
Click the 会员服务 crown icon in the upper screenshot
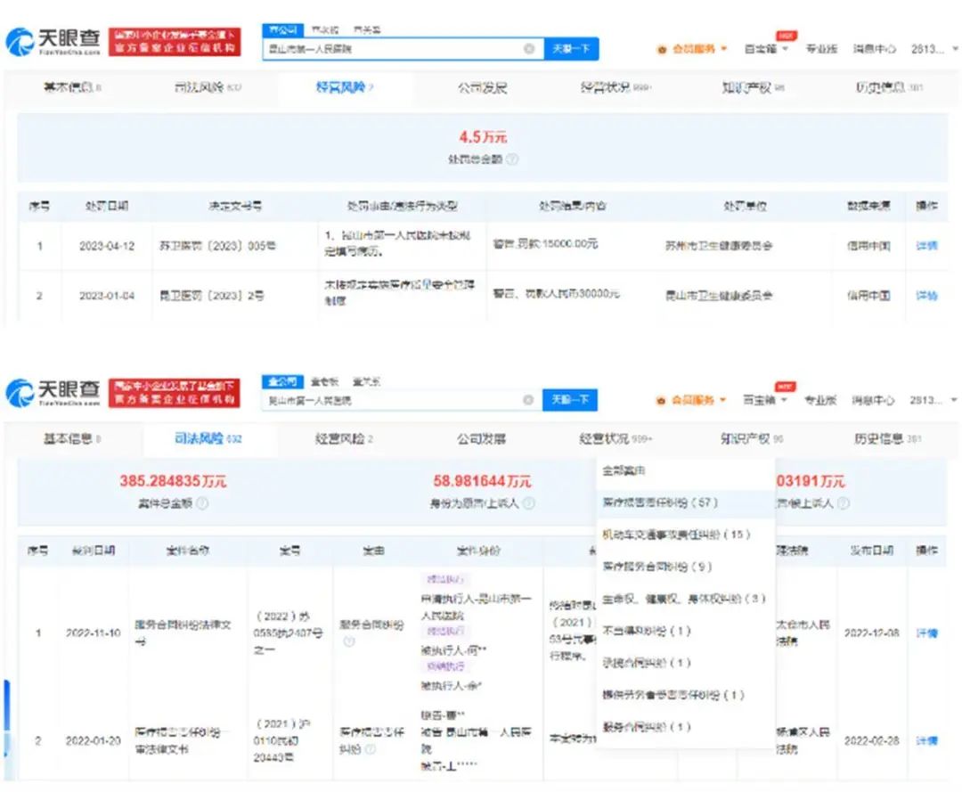tap(661, 49)
